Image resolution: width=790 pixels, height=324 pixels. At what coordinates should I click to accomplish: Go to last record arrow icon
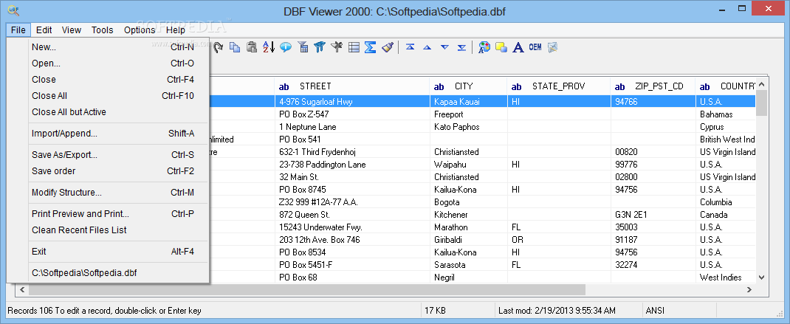pyautogui.click(x=461, y=47)
